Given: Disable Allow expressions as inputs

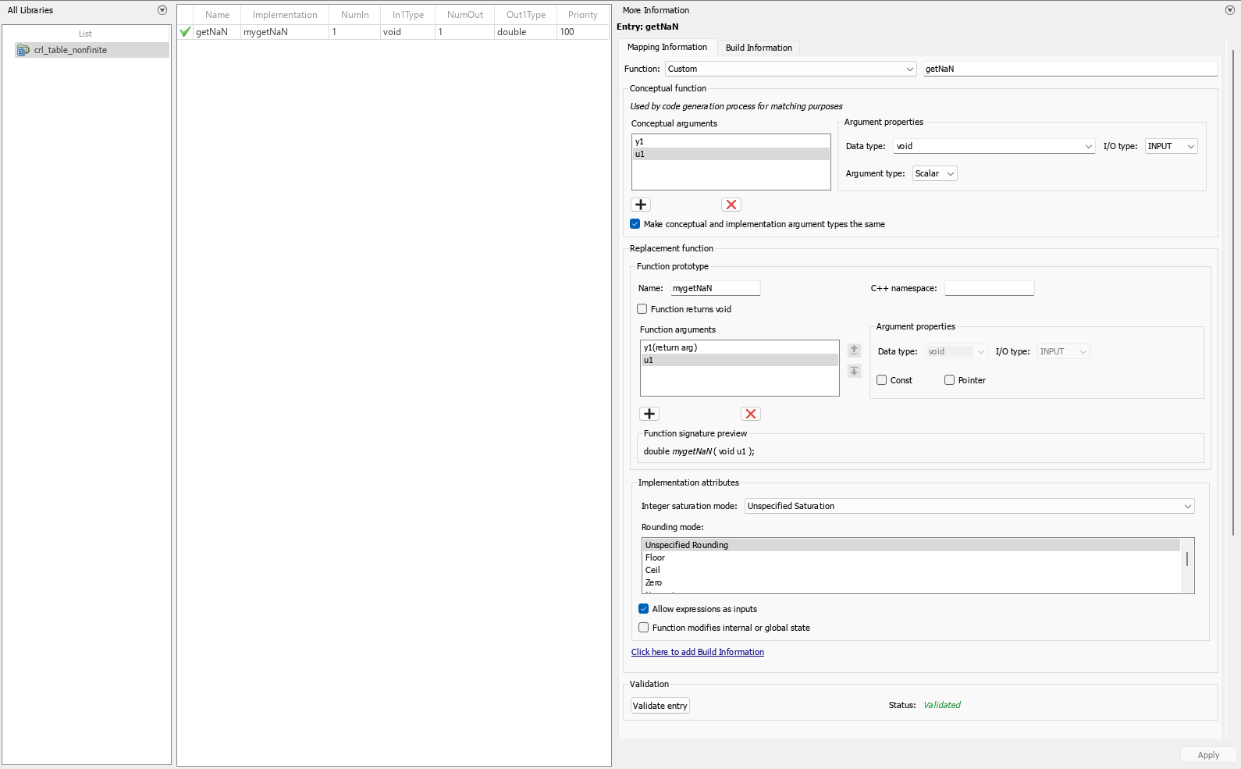Looking at the screenshot, I should click(644, 609).
